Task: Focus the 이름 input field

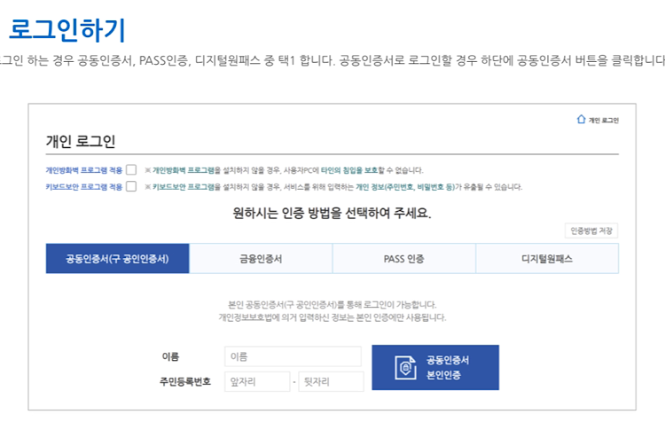Action: coord(293,356)
